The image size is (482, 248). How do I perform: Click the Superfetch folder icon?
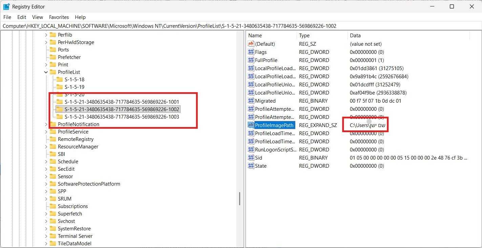coord(53,214)
